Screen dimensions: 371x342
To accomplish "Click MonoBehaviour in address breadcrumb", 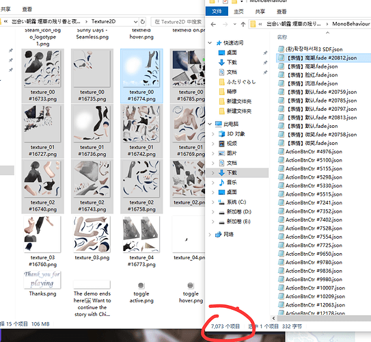I will [351, 24].
